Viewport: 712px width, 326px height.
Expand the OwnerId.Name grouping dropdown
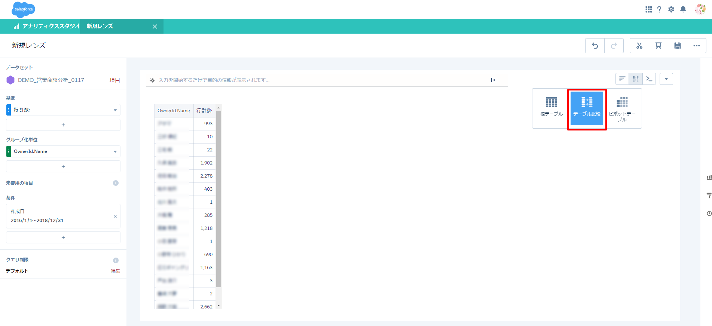pos(115,151)
